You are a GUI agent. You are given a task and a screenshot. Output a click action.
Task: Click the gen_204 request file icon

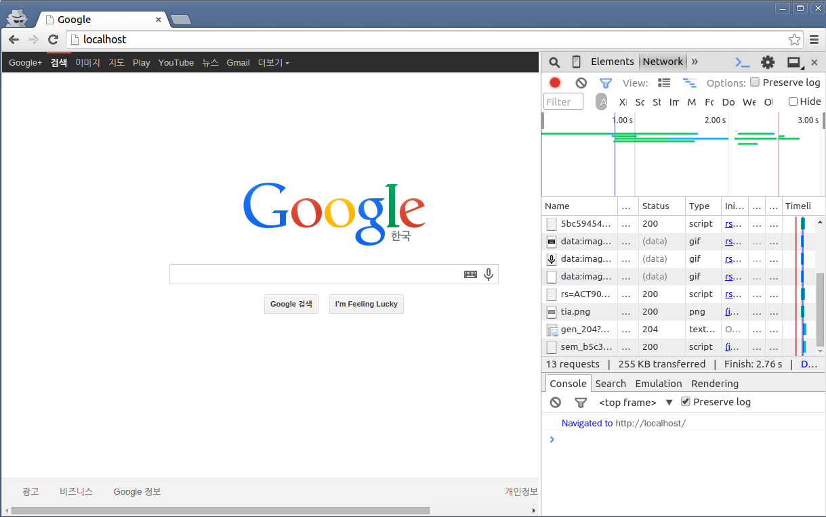tap(553, 330)
